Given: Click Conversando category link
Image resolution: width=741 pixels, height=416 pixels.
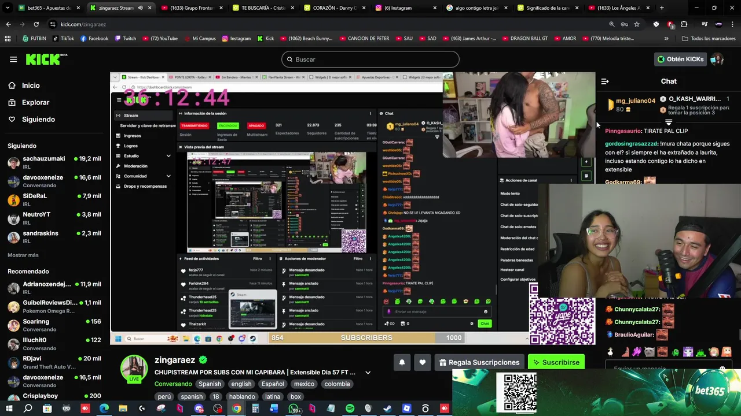Looking at the screenshot, I should click(173, 384).
